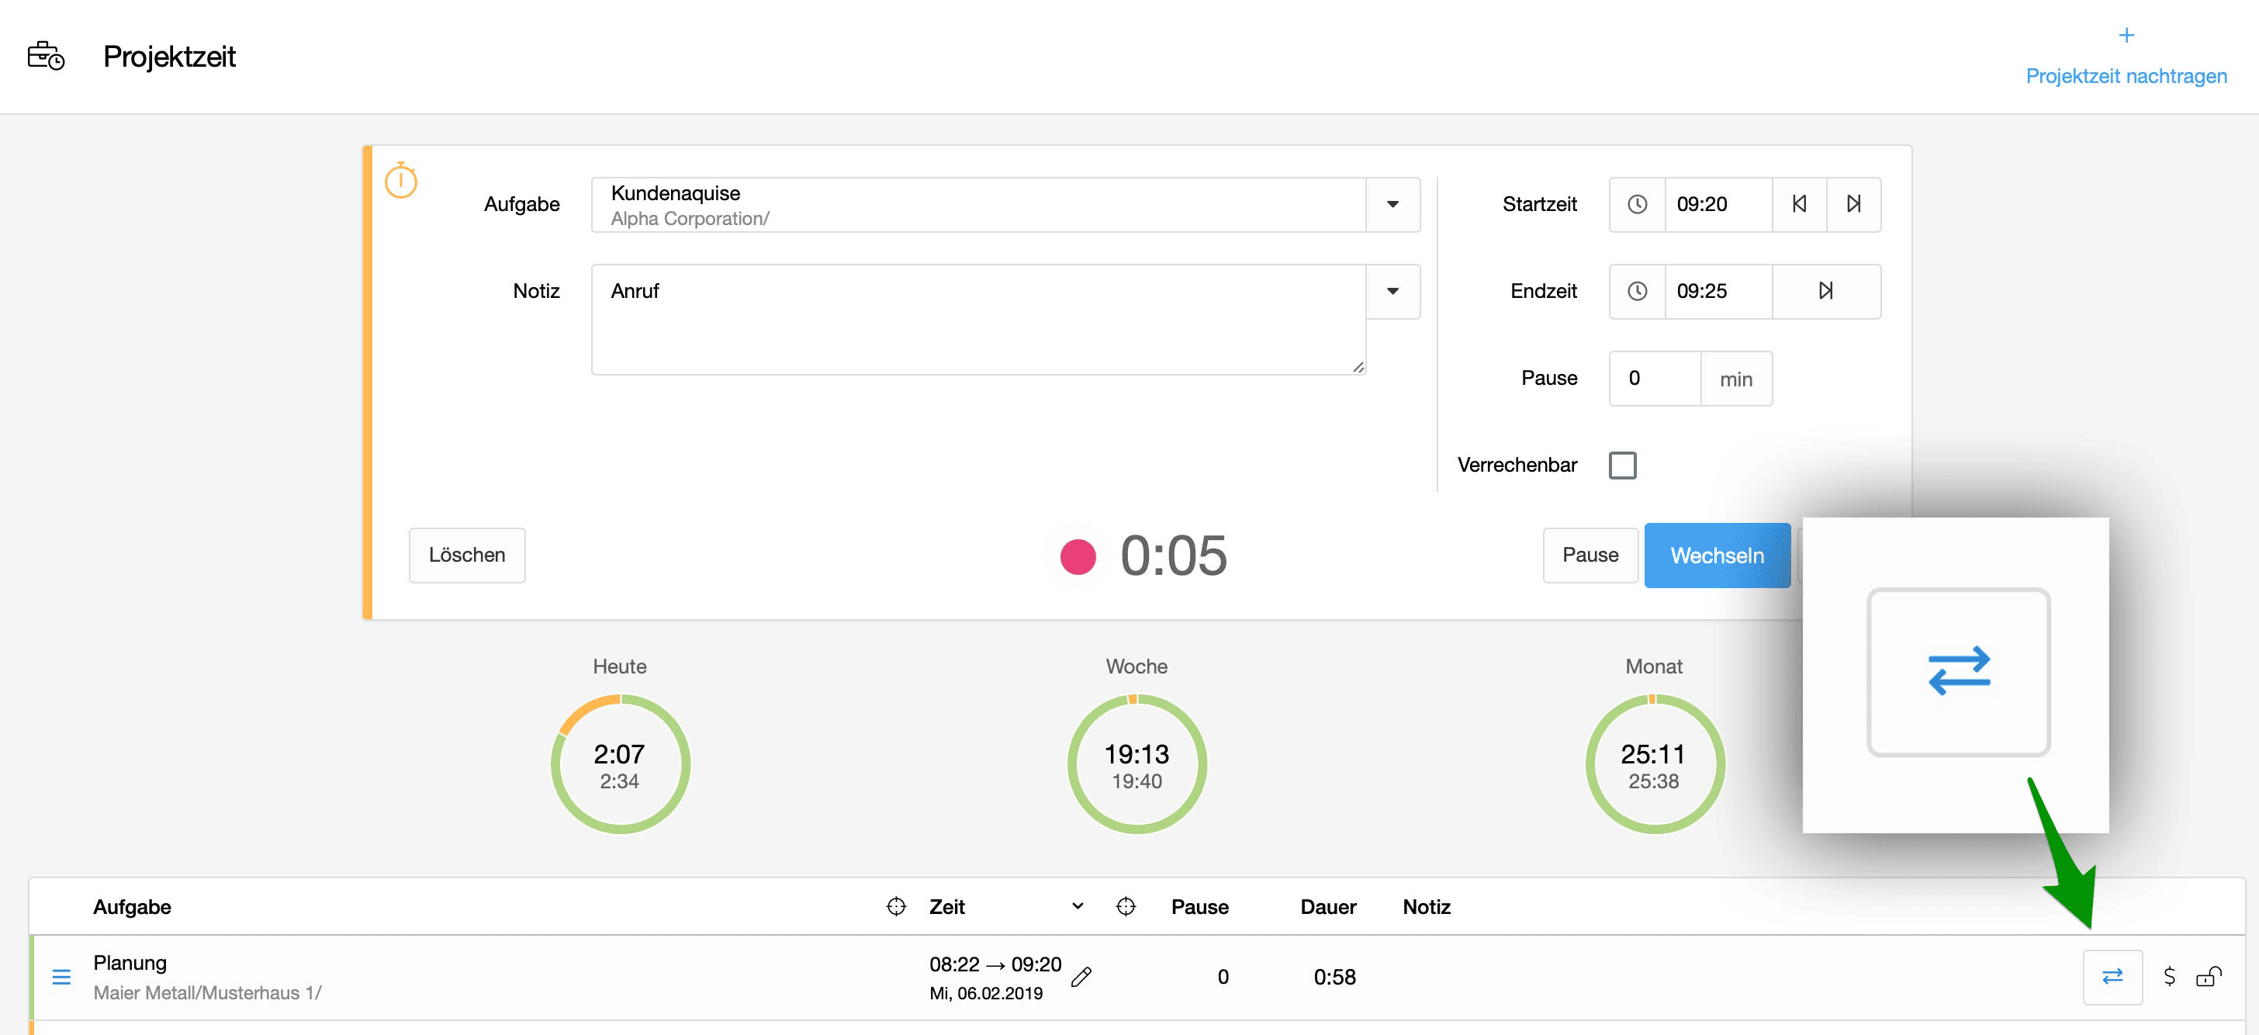
Task: Toggle billable dollar icon in Planung row
Action: point(2169,976)
